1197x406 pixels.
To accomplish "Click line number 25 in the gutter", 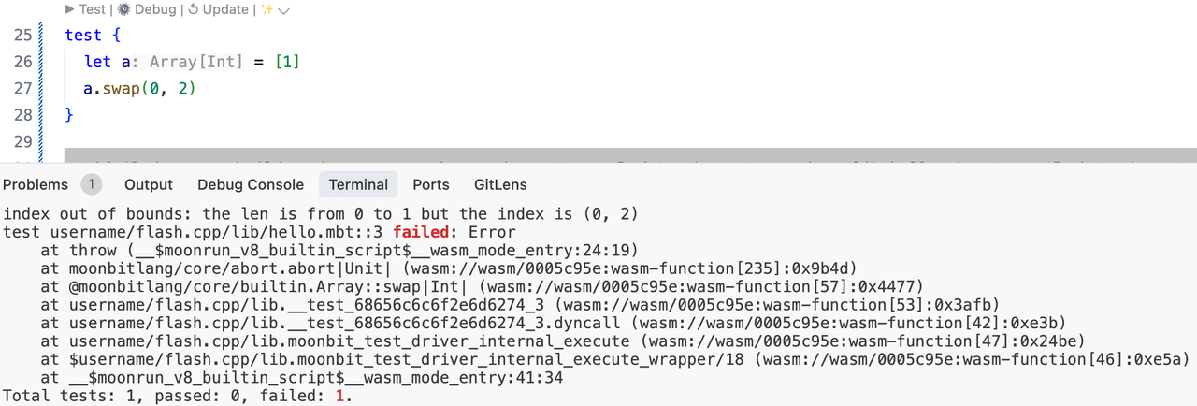I will click(22, 36).
